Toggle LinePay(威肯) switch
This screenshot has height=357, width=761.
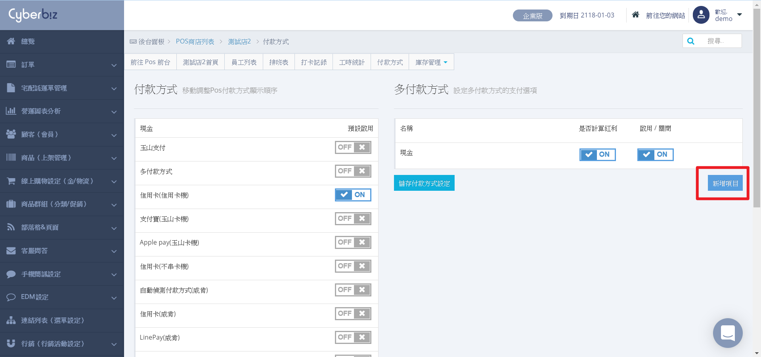point(353,337)
